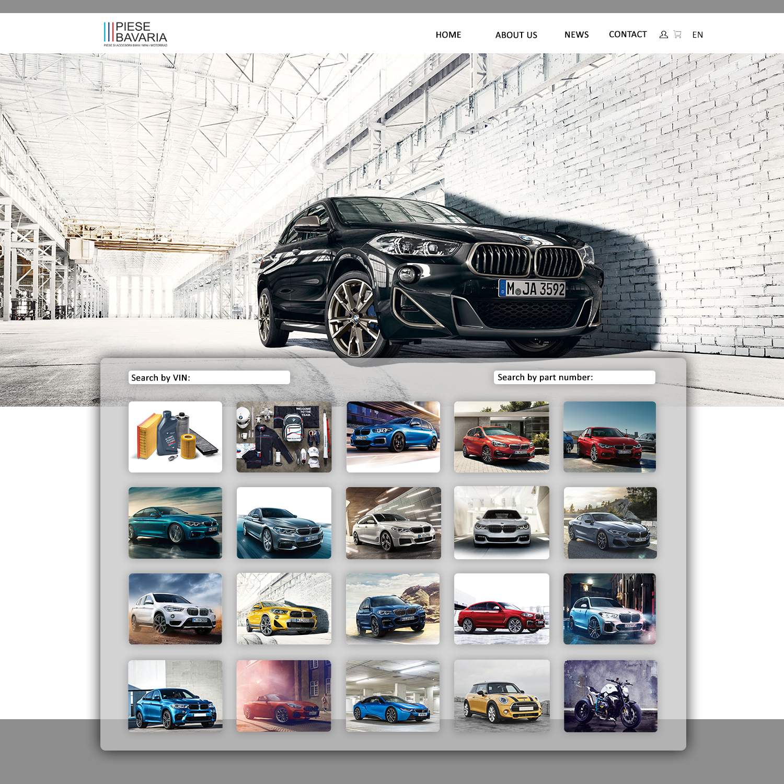Select the red Active Tourer thumbnail
This screenshot has width=784, height=784.
coord(502,437)
